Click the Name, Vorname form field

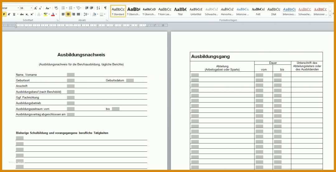[x=71, y=75]
